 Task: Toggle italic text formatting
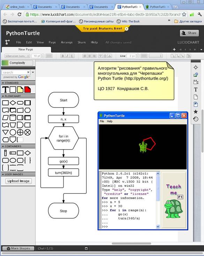[67, 56]
